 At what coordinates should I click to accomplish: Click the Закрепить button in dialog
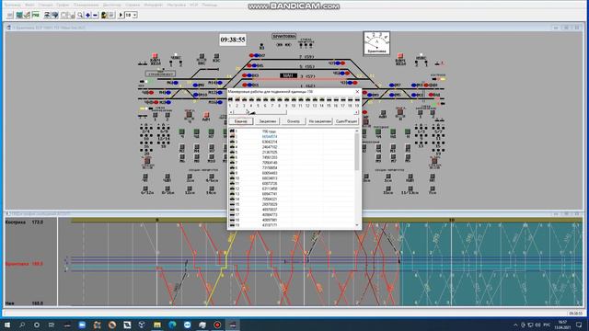[x=268, y=121]
